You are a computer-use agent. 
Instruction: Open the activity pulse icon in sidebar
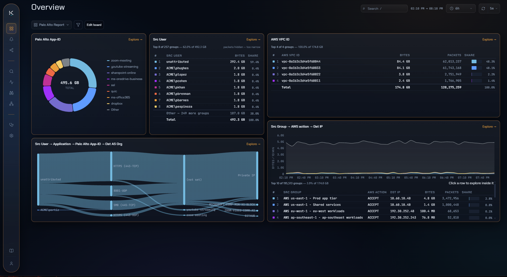[11, 82]
